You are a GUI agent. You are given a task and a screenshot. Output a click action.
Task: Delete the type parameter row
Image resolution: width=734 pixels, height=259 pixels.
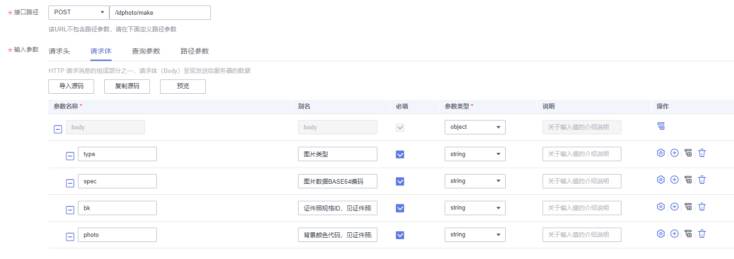point(702,153)
